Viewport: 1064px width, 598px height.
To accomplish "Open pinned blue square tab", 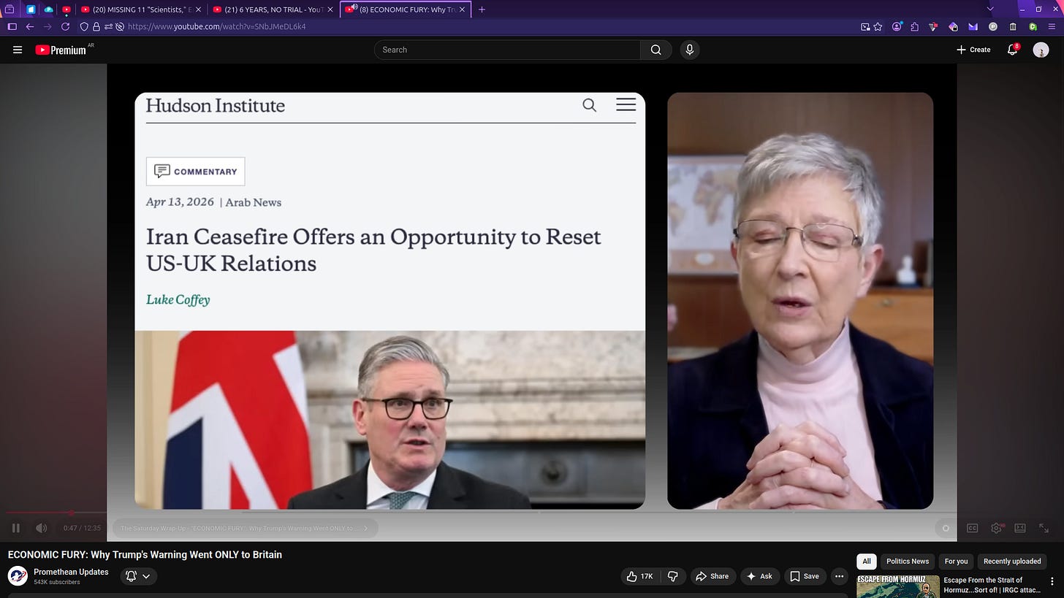I will click(31, 9).
